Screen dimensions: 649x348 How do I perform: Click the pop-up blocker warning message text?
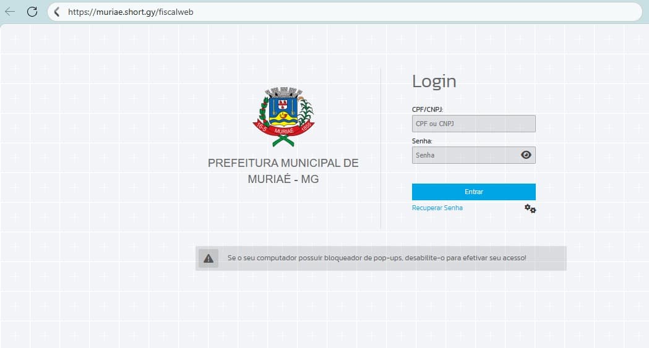[x=377, y=258]
